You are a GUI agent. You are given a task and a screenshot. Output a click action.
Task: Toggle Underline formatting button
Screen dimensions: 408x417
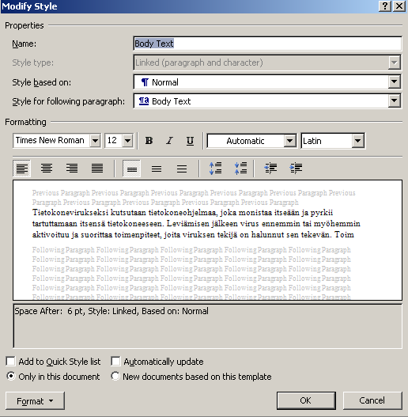[x=190, y=141]
